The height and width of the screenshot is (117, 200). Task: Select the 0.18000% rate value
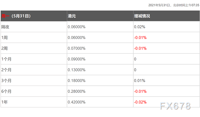click(77, 81)
